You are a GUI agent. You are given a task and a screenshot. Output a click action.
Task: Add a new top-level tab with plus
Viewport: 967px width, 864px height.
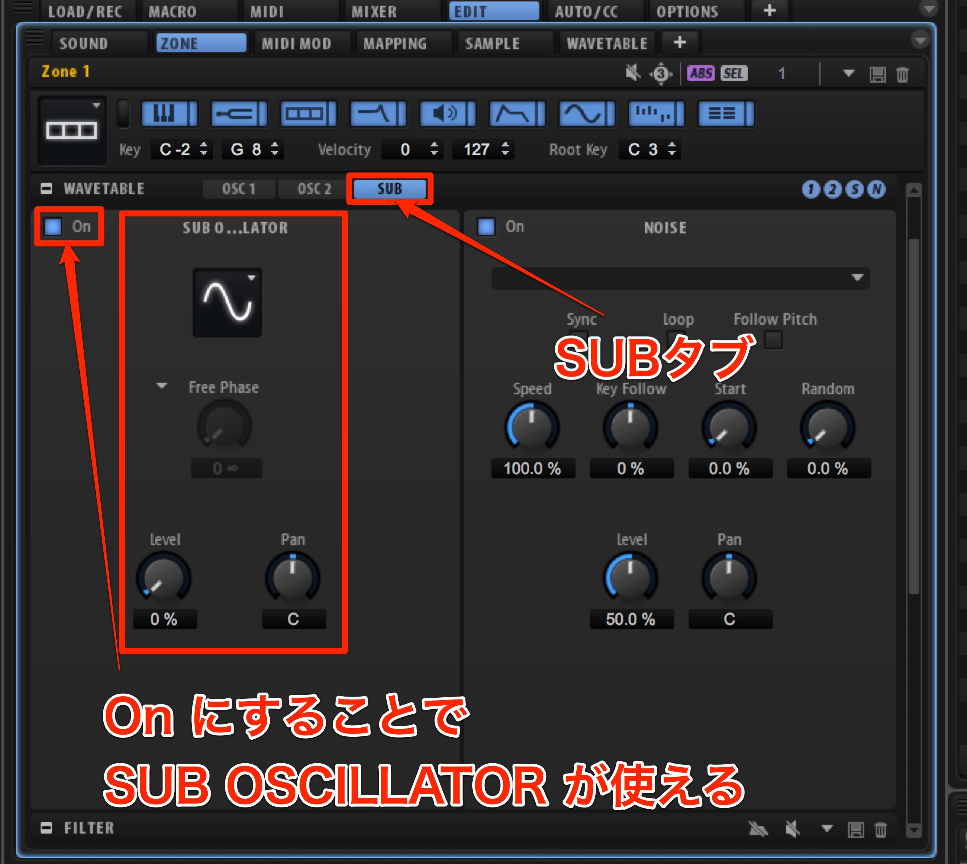tap(769, 11)
